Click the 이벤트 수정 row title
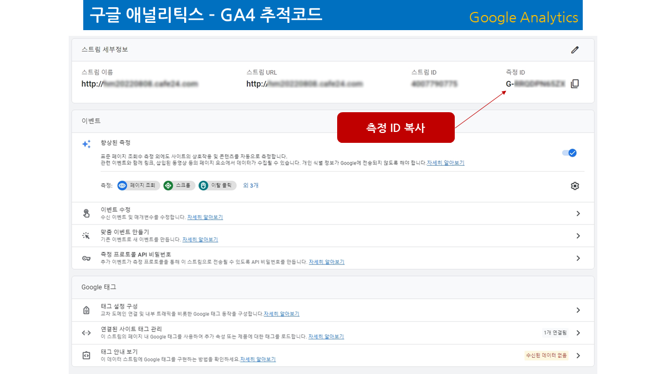The image size is (666, 374). tap(116, 210)
